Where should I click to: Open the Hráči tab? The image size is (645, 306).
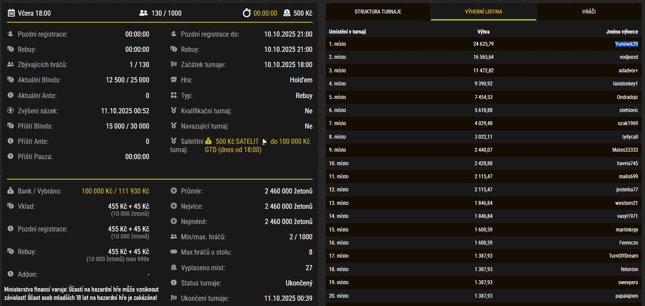pyautogui.click(x=589, y=12)
